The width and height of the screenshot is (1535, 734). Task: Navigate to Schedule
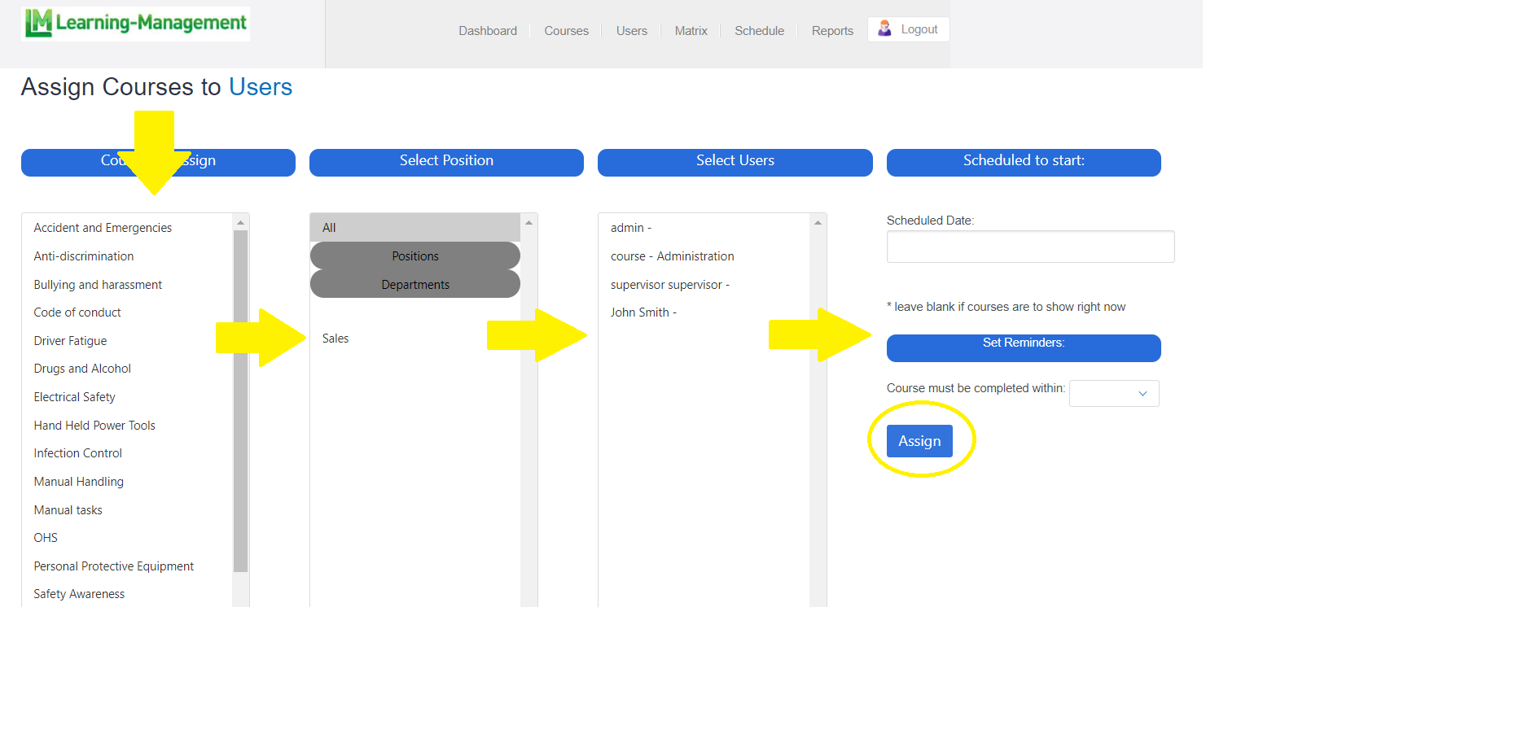[759, 31]
